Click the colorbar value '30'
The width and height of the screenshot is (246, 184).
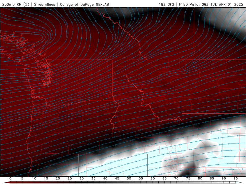pos(81,178)
